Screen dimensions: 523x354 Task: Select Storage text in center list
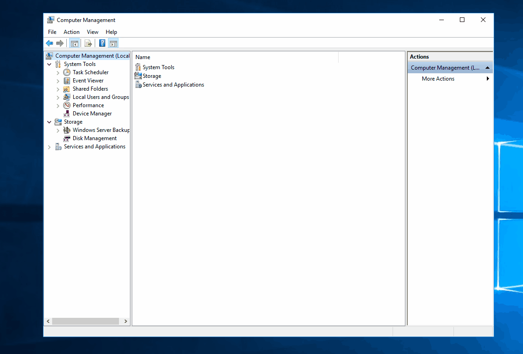pyautogui.click(x=152, y=76)
